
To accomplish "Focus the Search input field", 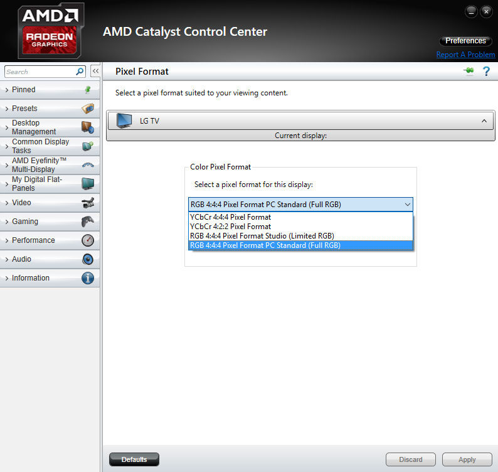I will pos(39,72).
